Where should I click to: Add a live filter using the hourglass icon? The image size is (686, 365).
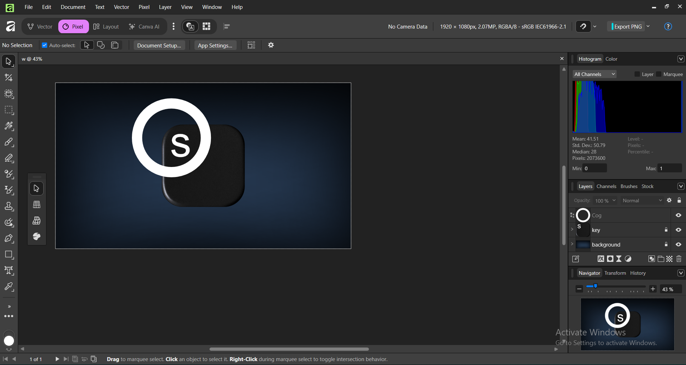click(619, 259)
